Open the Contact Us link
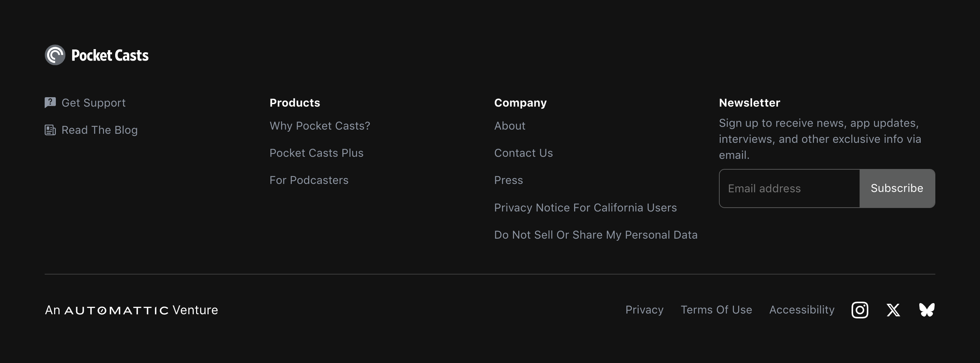The image size is (980, 363). (x=523, y=153)
